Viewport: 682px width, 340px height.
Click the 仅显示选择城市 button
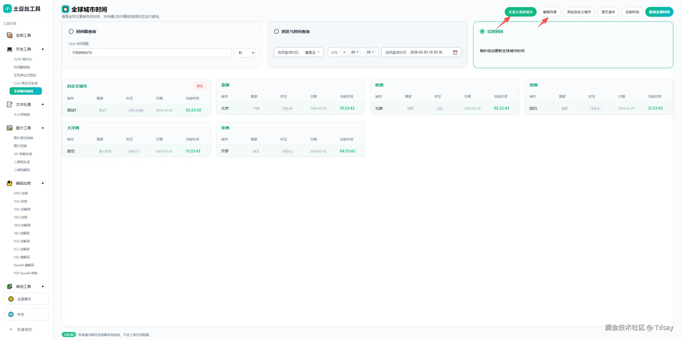[520, 12]
